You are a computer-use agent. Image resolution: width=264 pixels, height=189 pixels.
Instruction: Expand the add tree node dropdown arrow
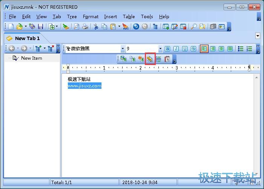point(45,48)
